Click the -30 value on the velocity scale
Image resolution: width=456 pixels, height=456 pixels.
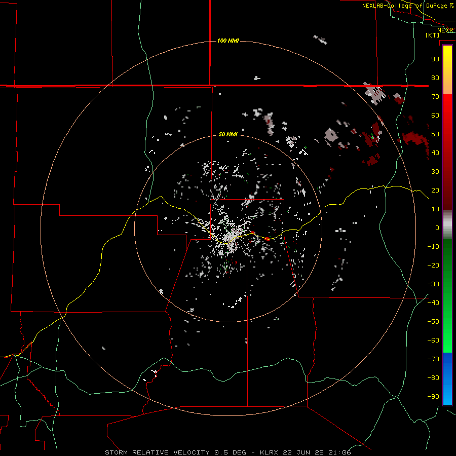[x=433, y=284]
